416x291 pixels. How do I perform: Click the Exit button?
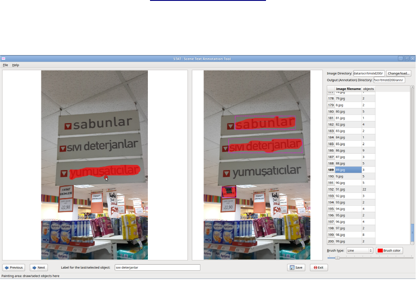319,267
